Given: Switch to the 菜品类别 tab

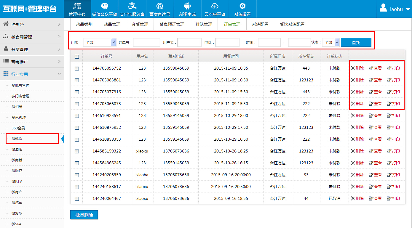Looking at the screenshot, I should tap(84, 24).
